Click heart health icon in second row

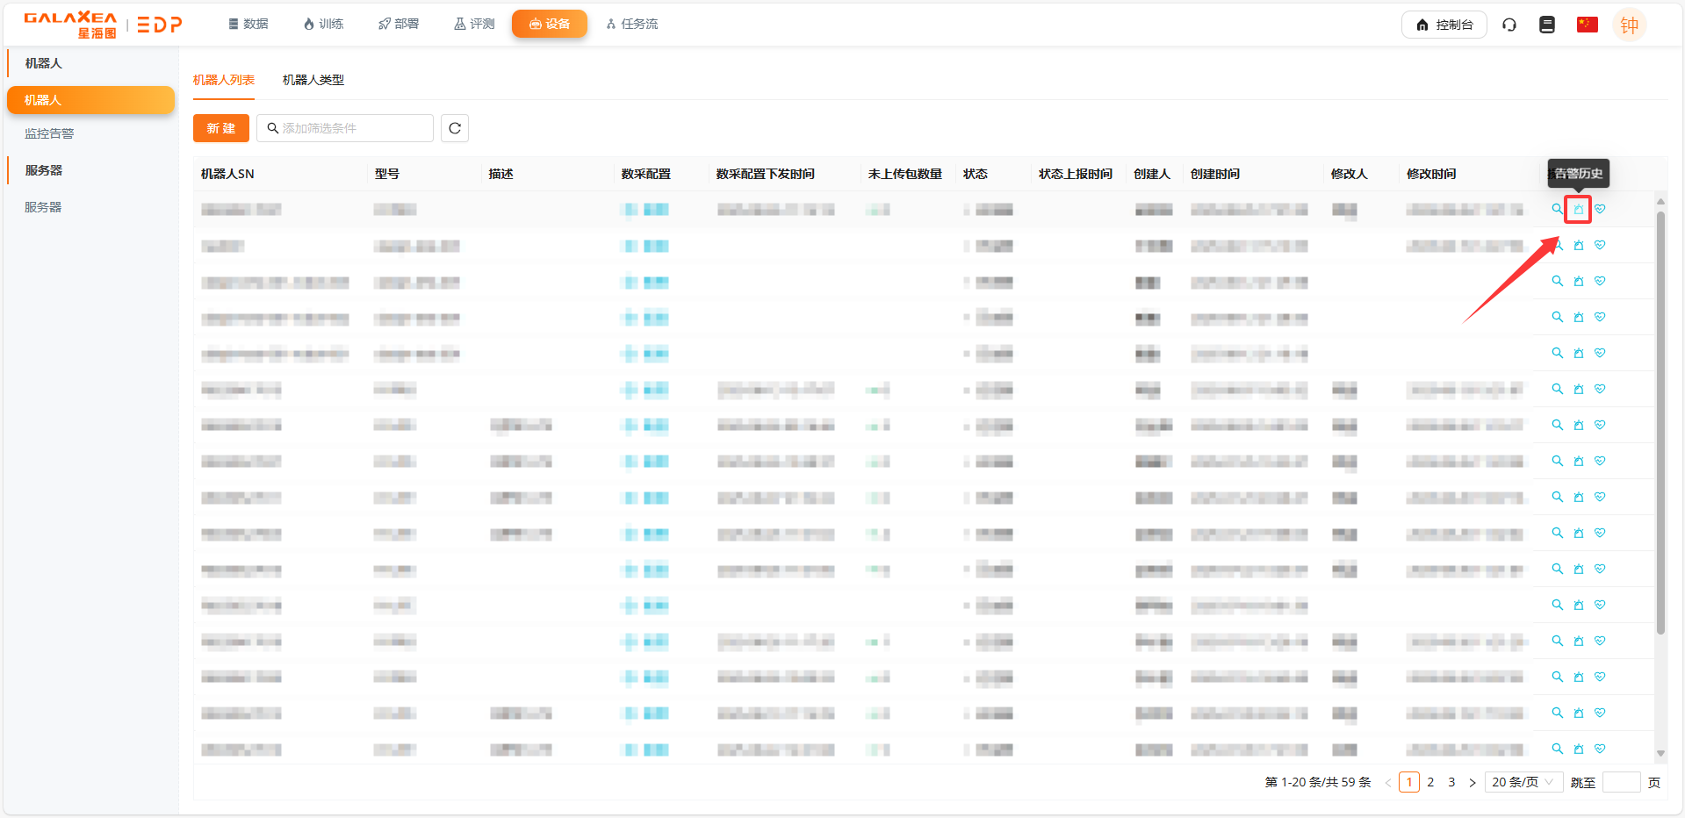1600,246
